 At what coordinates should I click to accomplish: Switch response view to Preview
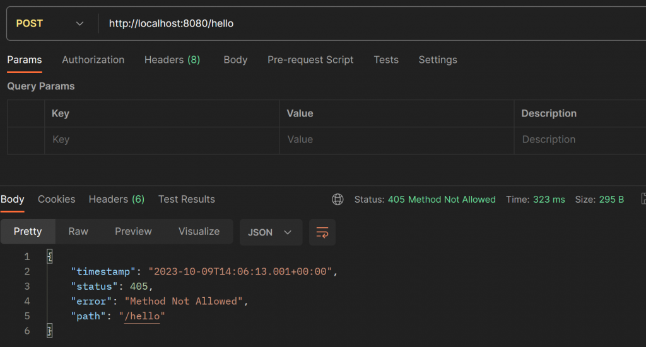point(133,232)
